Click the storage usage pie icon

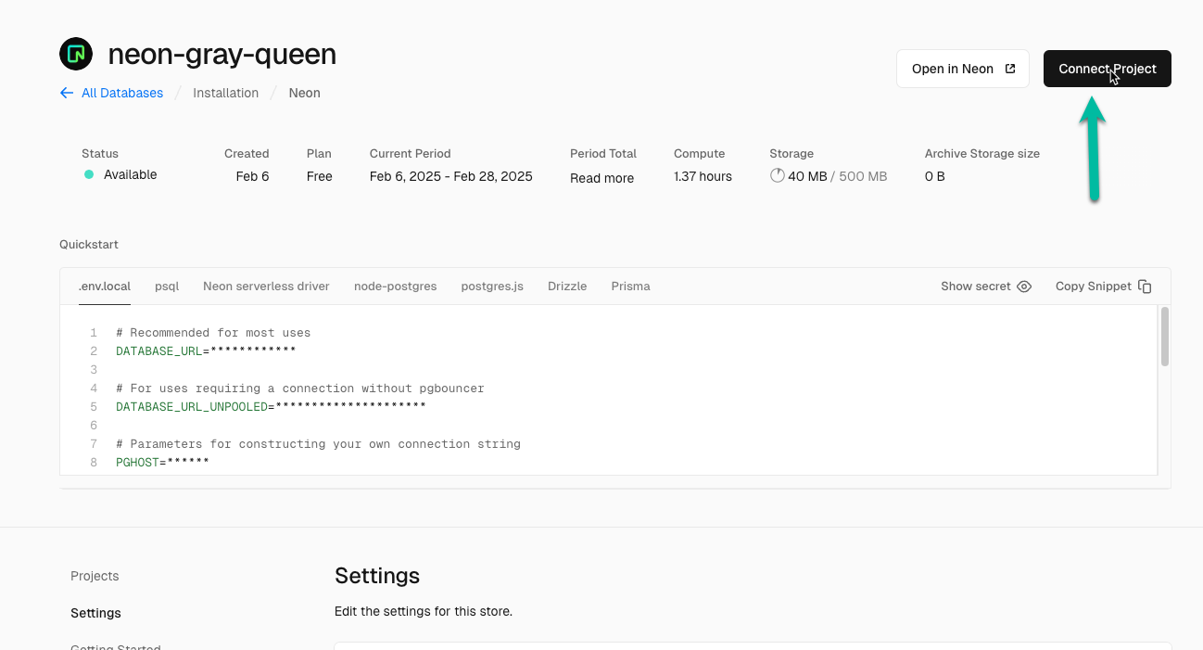[x=778, y=175]
